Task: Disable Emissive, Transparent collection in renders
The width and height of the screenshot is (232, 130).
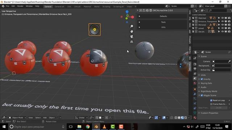Action: 229,21
